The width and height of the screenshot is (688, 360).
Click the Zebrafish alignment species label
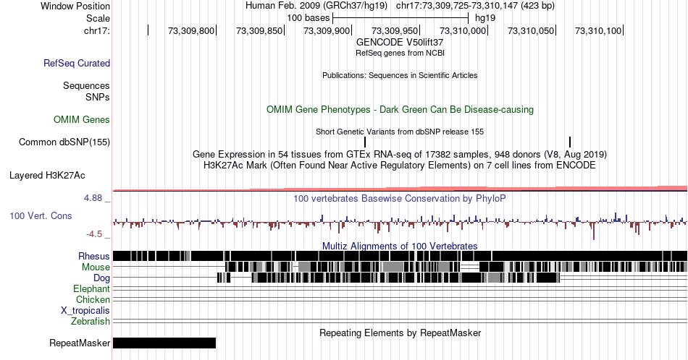coord(91,321)
